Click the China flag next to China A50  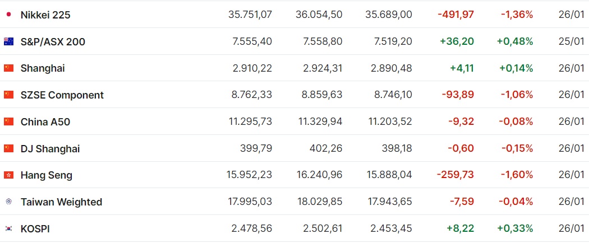[x=8, y=121]
